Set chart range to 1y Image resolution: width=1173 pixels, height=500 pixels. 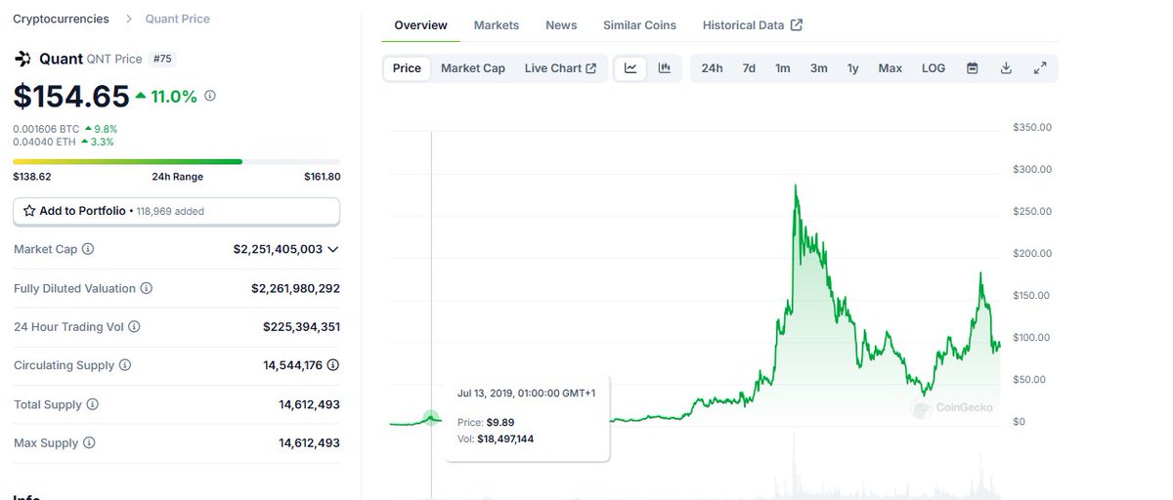click(852, 68)
